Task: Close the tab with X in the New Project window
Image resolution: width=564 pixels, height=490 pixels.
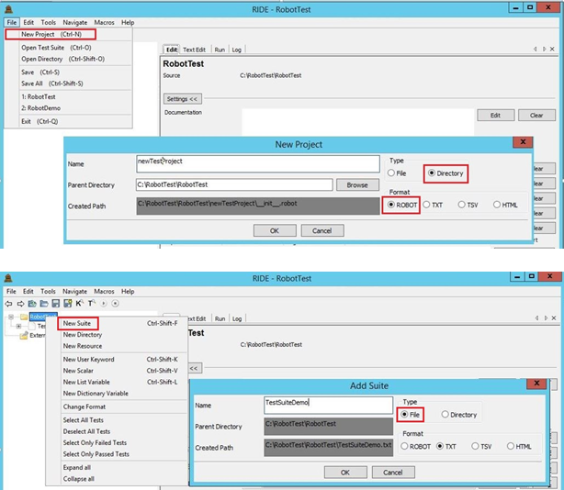Action: point(552,49)
